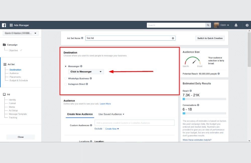Open notifications via the bell icon
The height and width of the screenshot is (163, 251).
pyautogui.click(x=236, y=25)
